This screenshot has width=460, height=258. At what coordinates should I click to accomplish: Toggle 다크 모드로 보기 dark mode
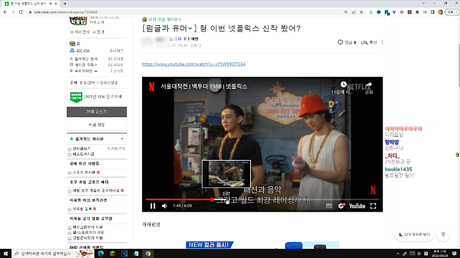414,234
